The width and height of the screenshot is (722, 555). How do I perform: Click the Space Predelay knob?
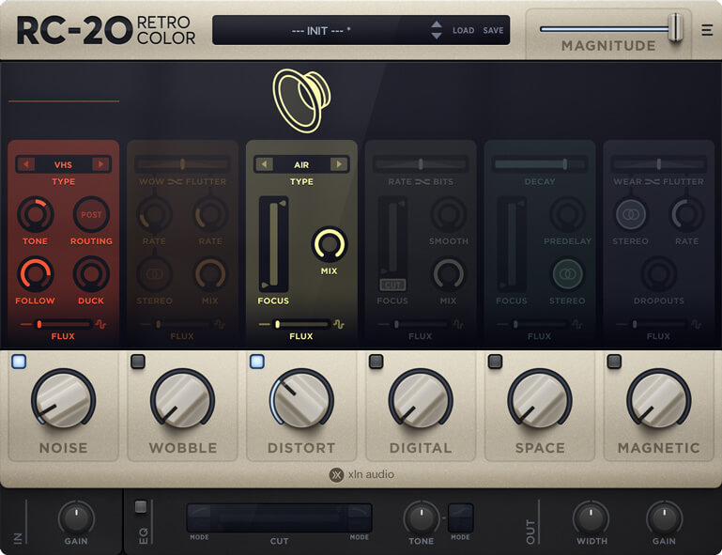click(x=567, y=215)
